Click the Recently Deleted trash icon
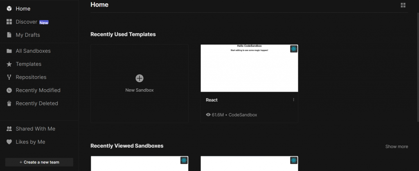Viewport: 419px width, 171px height. pyautogui.click(x=9, y=103)
